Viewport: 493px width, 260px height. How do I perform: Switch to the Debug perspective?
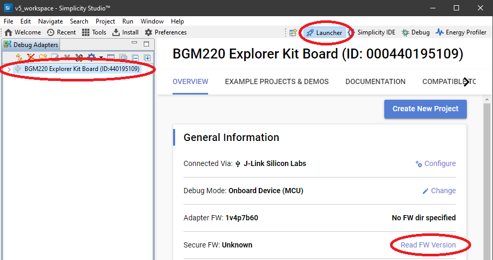coord(416,32)
